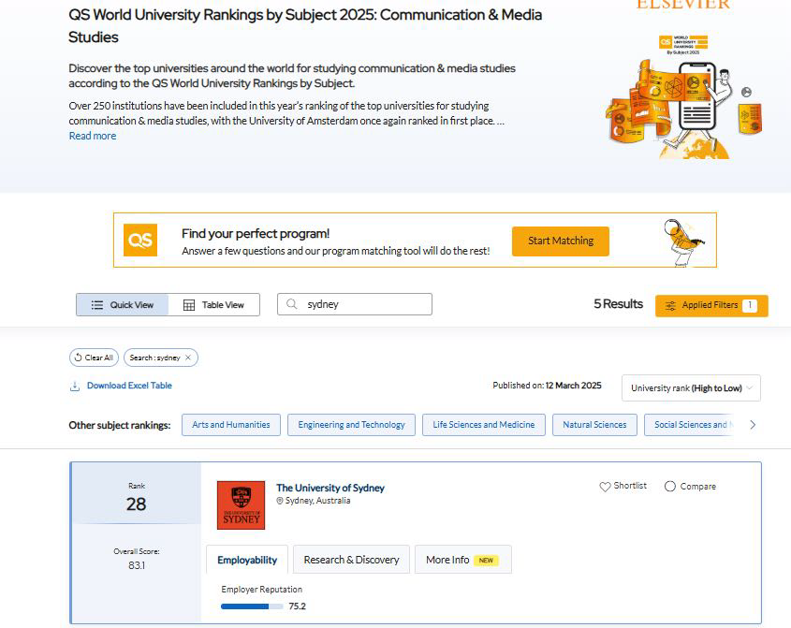
Task: Open the More Info tab
Action: click(462, 560)
